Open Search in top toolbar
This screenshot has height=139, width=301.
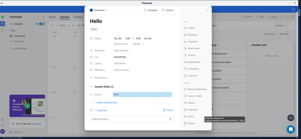(247, 17)
